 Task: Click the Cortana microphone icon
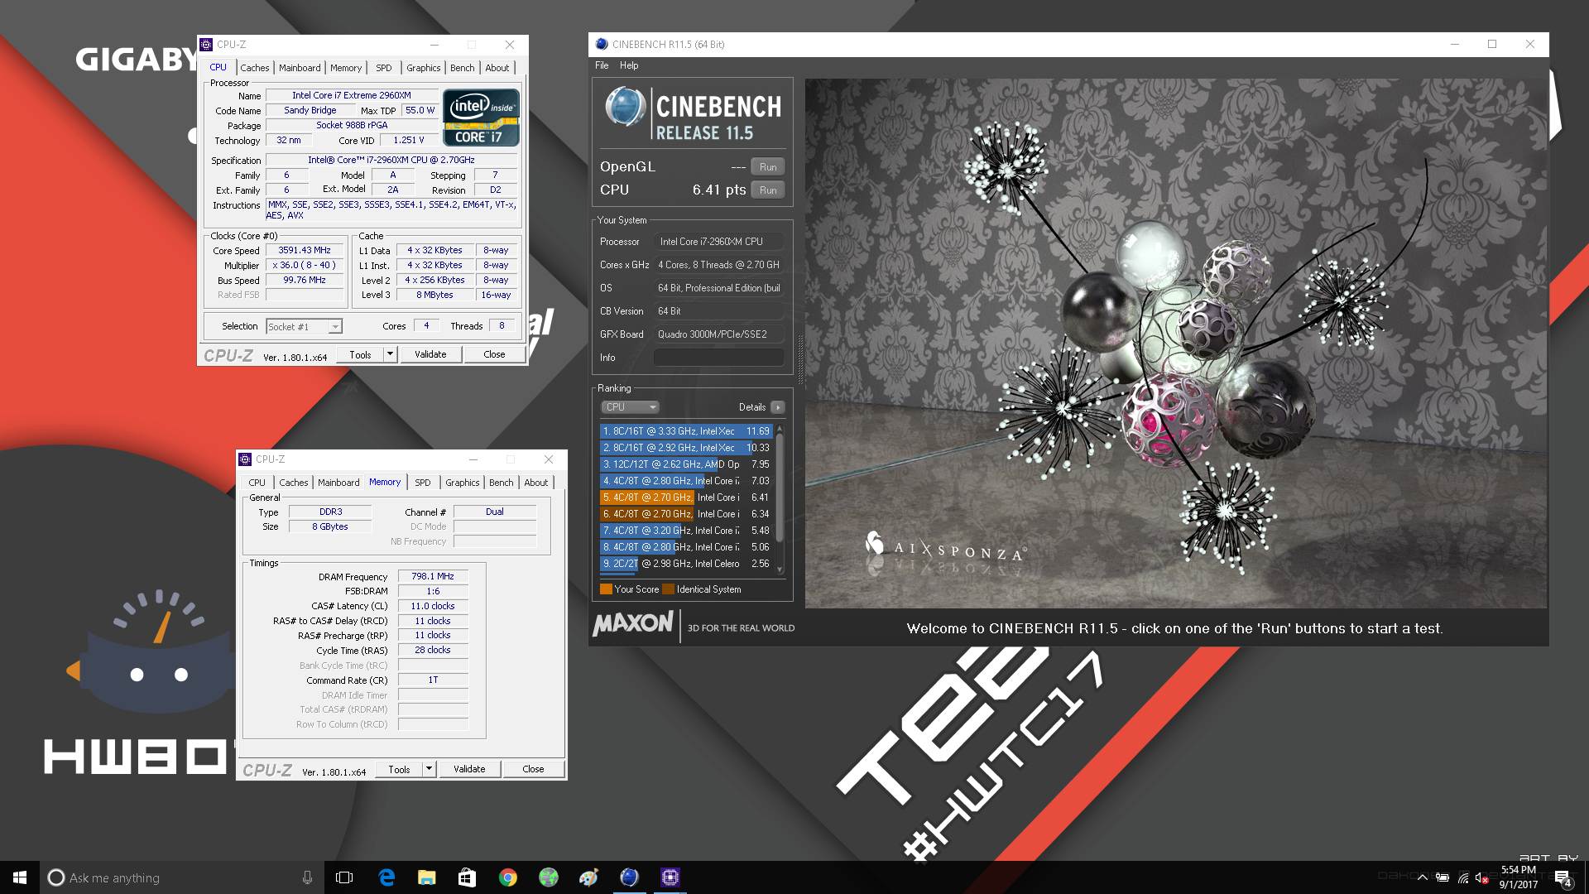[x=307, y=877]
